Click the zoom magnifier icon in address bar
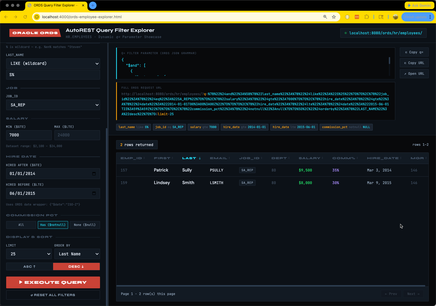Image resolution: width=436 pixels, height=306 pixels. pyautogui.click(x=325, y=17)
